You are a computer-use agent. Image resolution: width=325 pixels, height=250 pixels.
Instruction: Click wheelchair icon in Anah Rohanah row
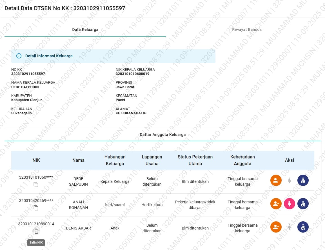pyautogui.click(x=303, y=204)
